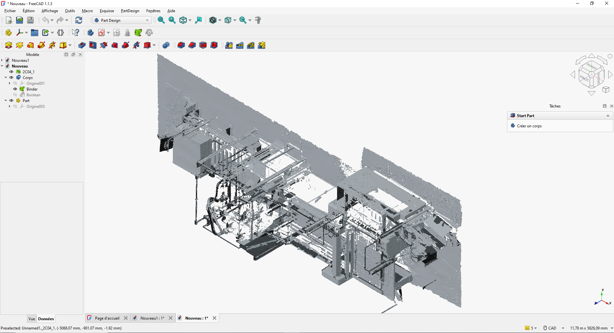Screen dimensions: 614x333
Task: Select the Mirrored feature tool
Action: coord(229,45)
